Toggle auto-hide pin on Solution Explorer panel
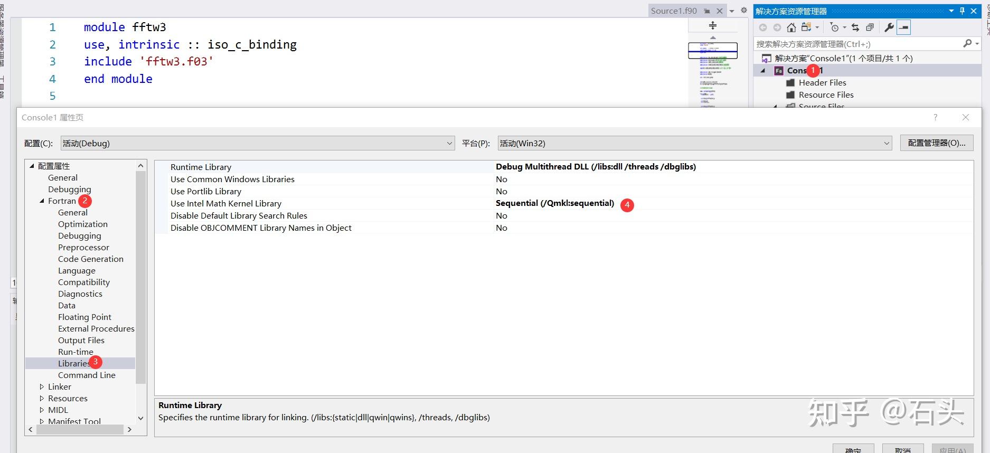Image resolution: width=990 pixels, height=453 pixels. pyautogui.click(x=962, y=11)
